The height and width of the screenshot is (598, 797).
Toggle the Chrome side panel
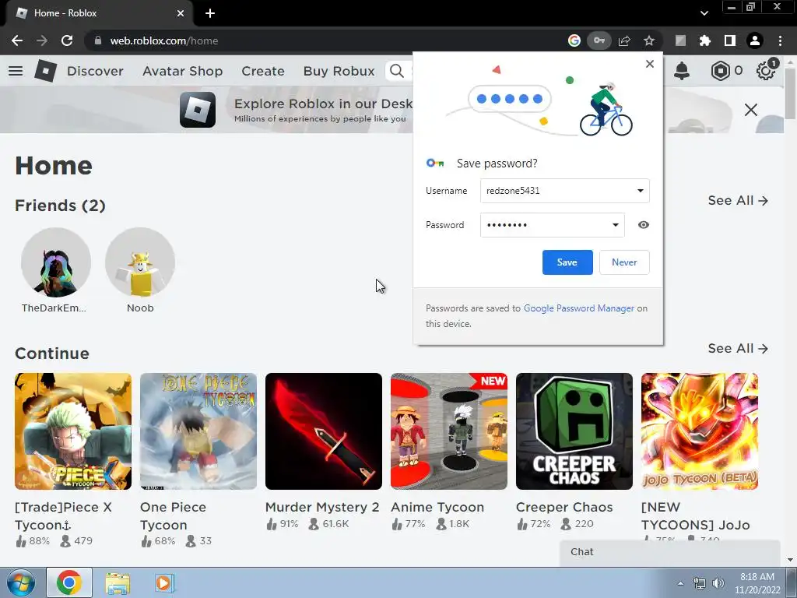(x=730, y=40)
